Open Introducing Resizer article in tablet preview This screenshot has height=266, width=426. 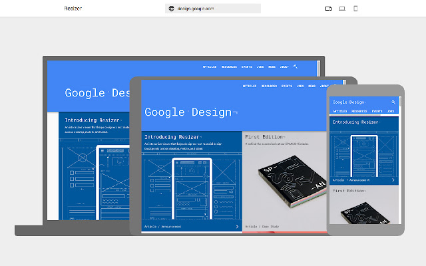tap(173, 137)
